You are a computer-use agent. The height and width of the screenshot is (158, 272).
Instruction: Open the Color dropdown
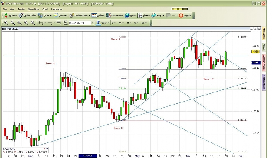105,23
